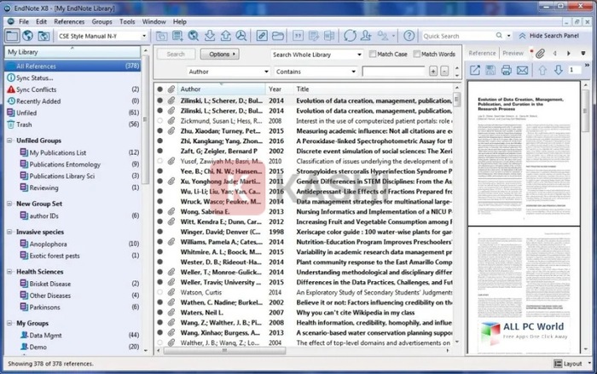Click the Open Link icon in toolbar

262,36
